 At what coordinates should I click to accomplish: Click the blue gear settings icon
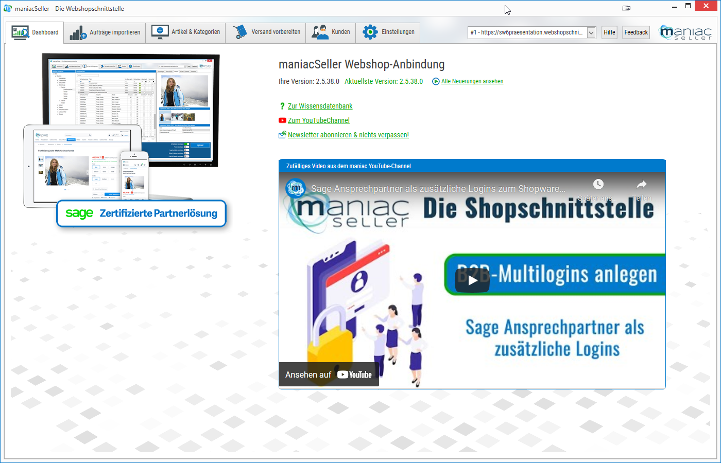(x=370, y=32)
